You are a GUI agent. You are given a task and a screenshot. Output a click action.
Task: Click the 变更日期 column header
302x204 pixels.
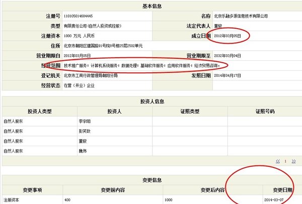pyautogui.click(x=282, y=190)
